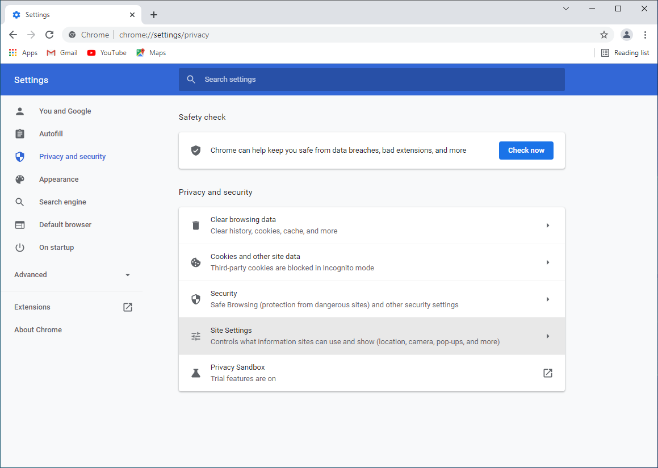The image size is (658, 468).
Task: Open the YouTube bookmark
Action: coord(107,53)
